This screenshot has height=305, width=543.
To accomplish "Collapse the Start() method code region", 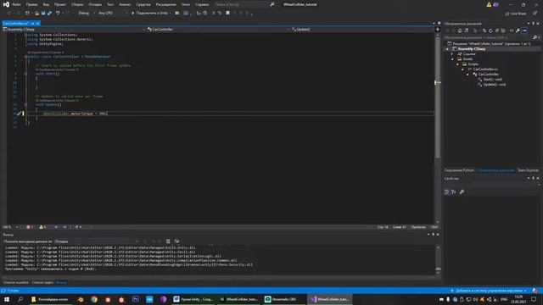I will coord(25,74).
